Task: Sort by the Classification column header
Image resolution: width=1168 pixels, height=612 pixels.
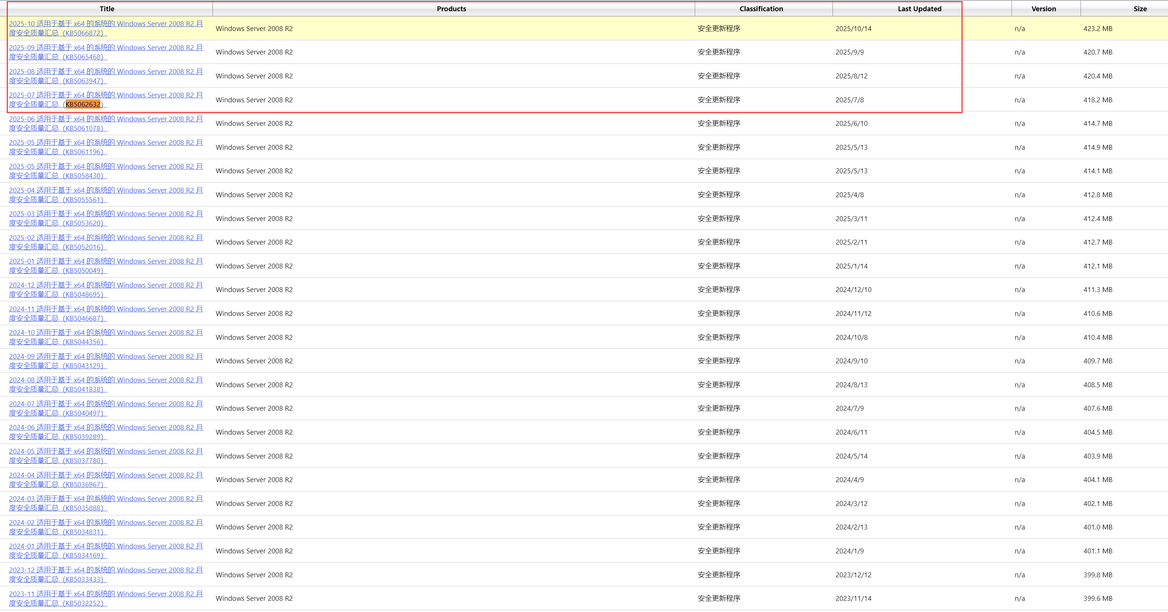Action: pos(761,9)
